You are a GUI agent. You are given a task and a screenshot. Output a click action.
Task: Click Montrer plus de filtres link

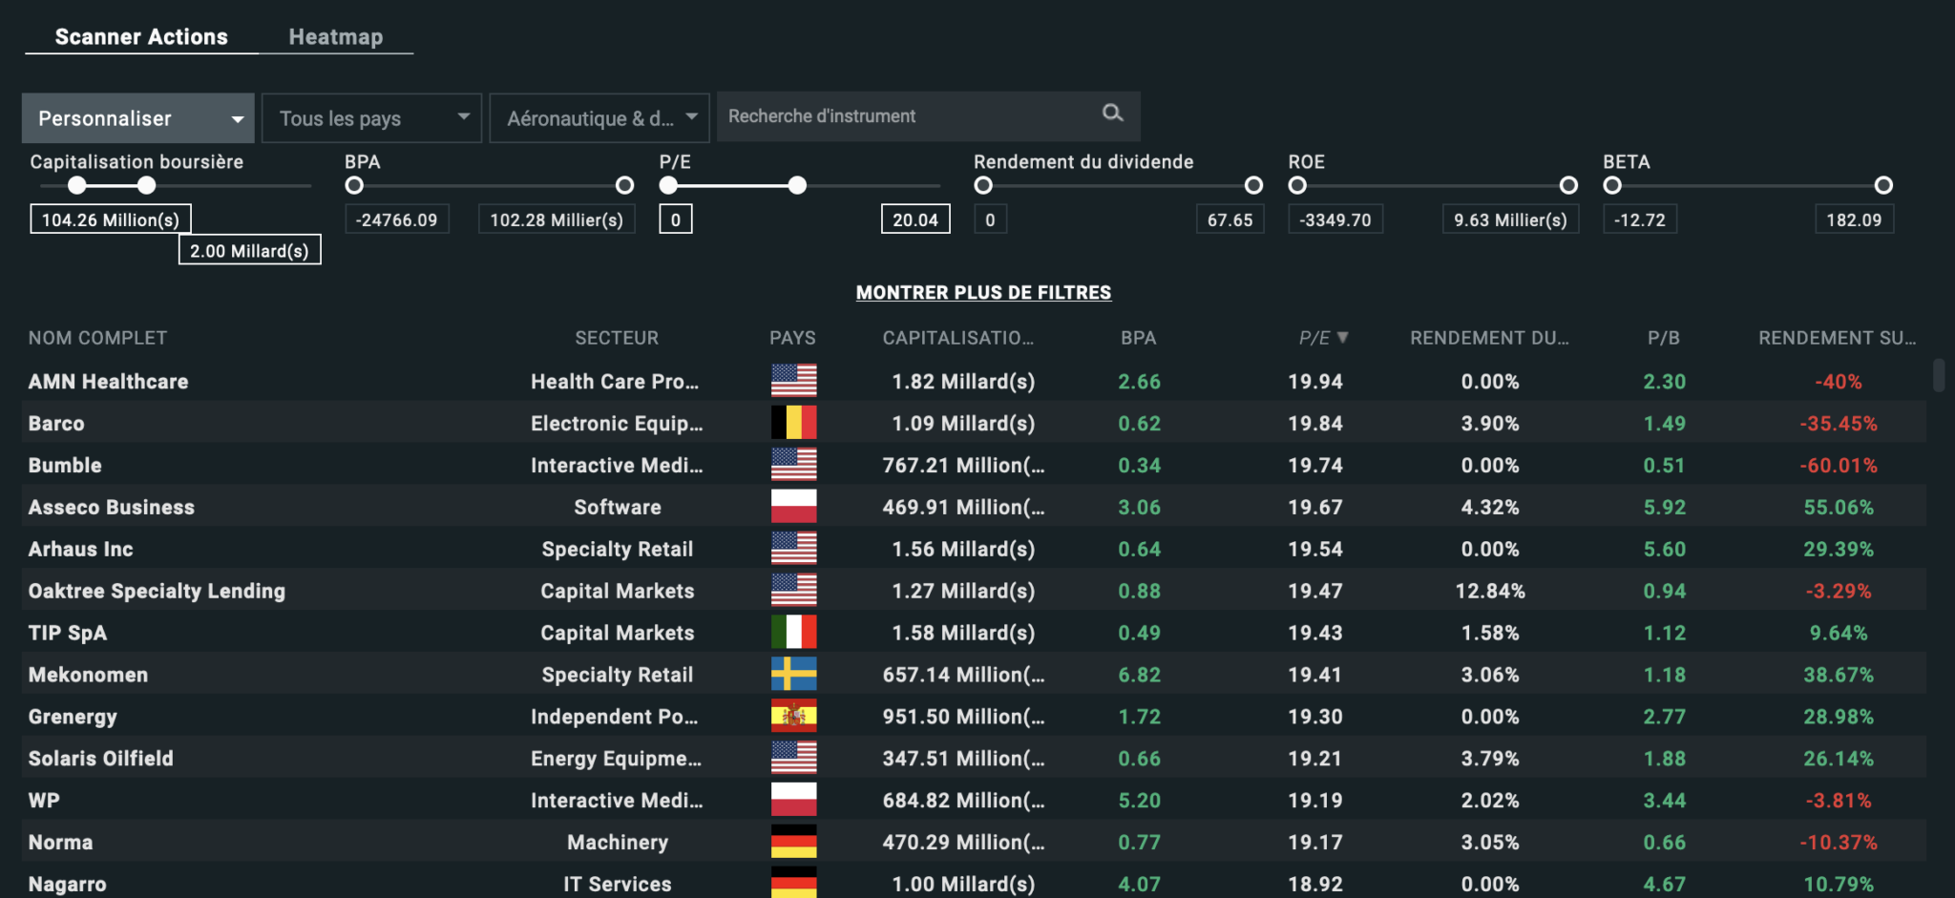pyautogui.click(x=983, y=293)
